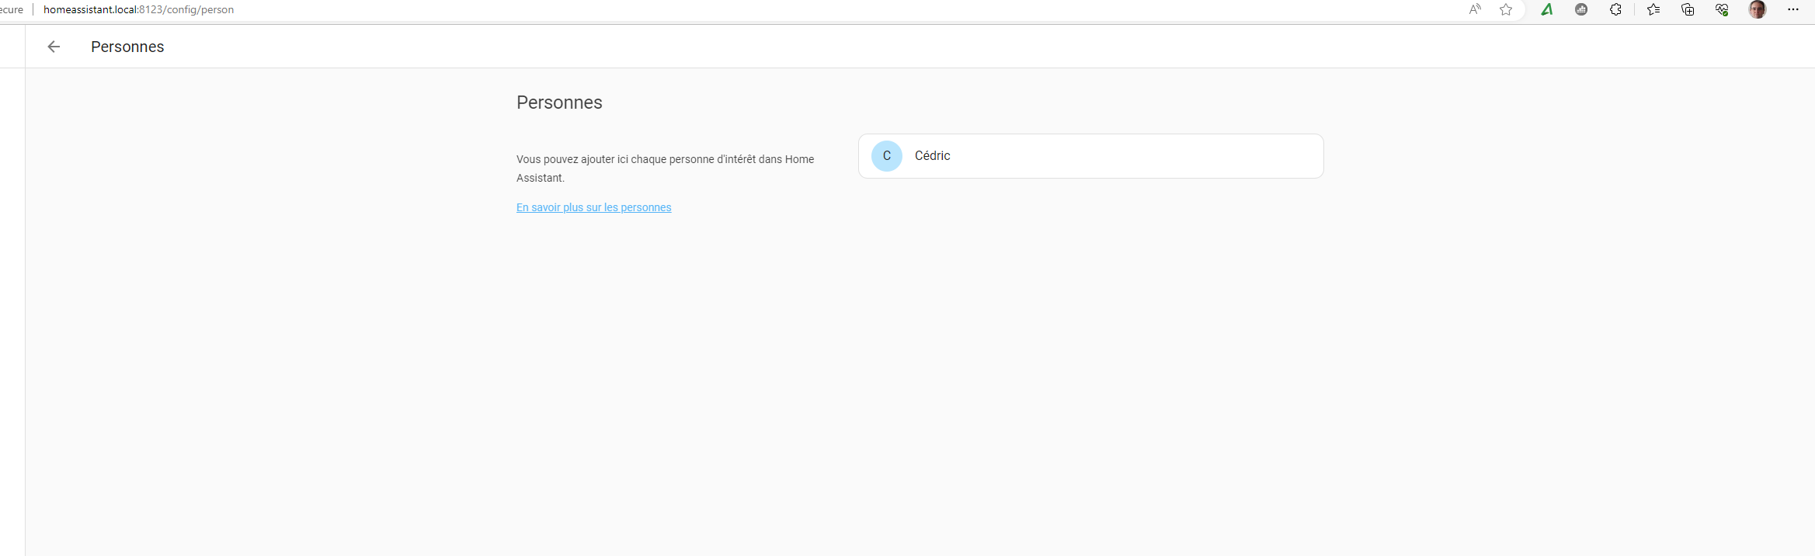Open the browser Settings and more menu
The width and height of the screenshot is (1815, 556).
tap(1793, 9)
